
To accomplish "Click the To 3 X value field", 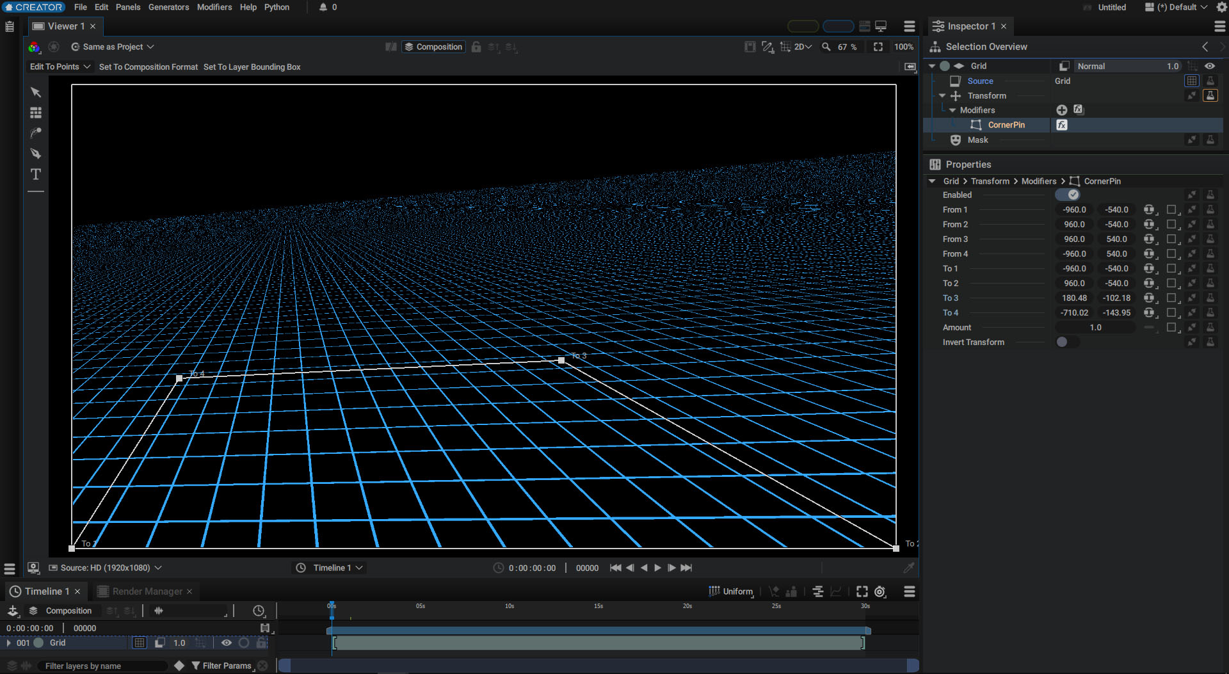I will click(1074, 298).
